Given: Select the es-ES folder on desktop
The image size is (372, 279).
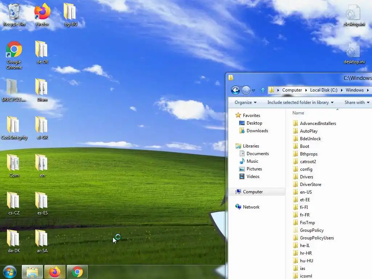Looking at the screenshot, I should pyautogui.click(x=42, y=203).
